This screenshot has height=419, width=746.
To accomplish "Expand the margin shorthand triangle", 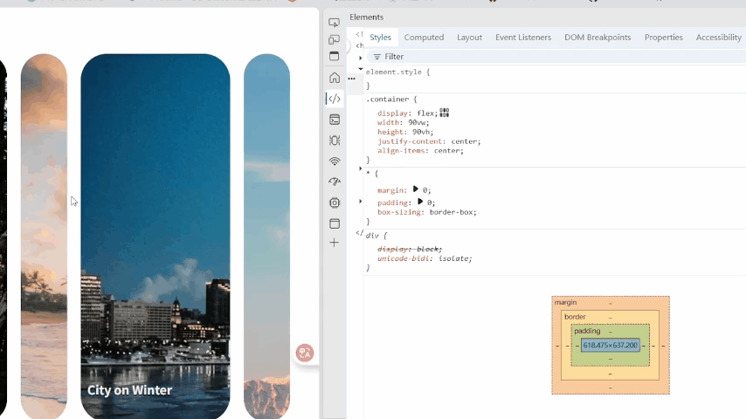I will pyautogui.click(x=415, y=189).
